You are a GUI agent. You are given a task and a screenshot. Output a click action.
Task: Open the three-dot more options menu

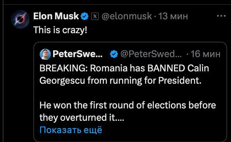pos(221,16)
